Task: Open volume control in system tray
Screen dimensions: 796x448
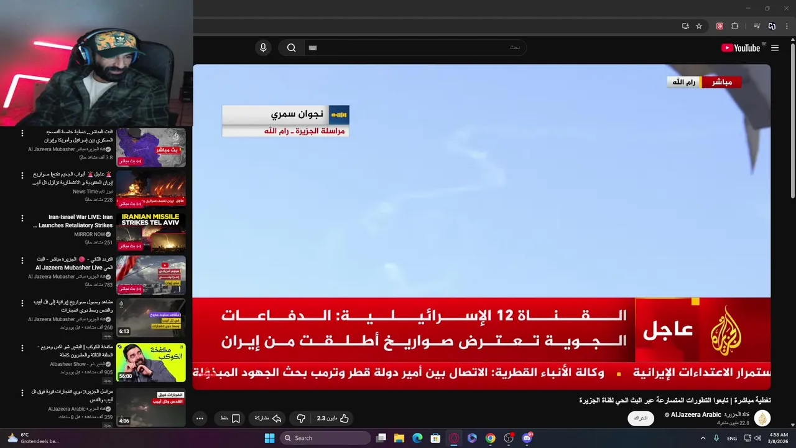Action: pyautogui.click(x=757, y=438)
